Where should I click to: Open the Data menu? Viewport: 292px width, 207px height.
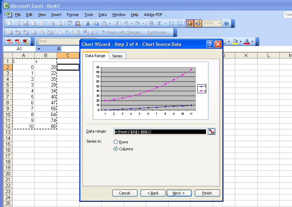point(102,15)
